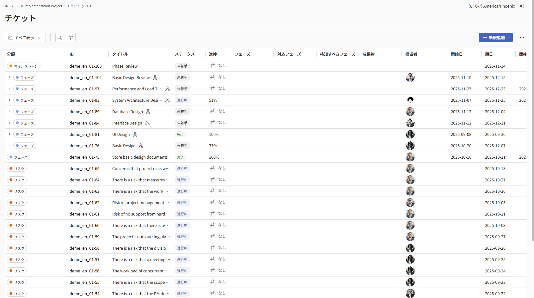This screenshot has width=534, height=298.
Task: Click hierarchy icon next to Database Design
Action: (148, 112)
